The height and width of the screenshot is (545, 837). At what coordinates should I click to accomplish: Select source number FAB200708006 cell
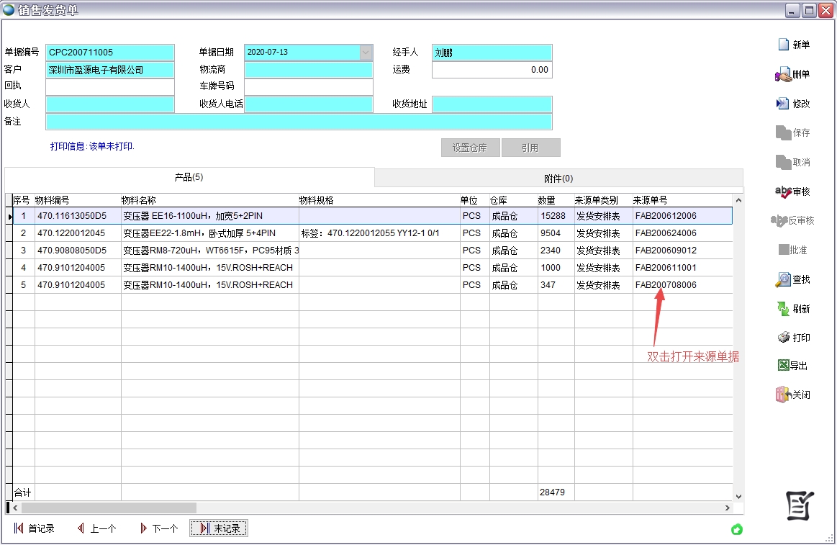pos(666,285)
